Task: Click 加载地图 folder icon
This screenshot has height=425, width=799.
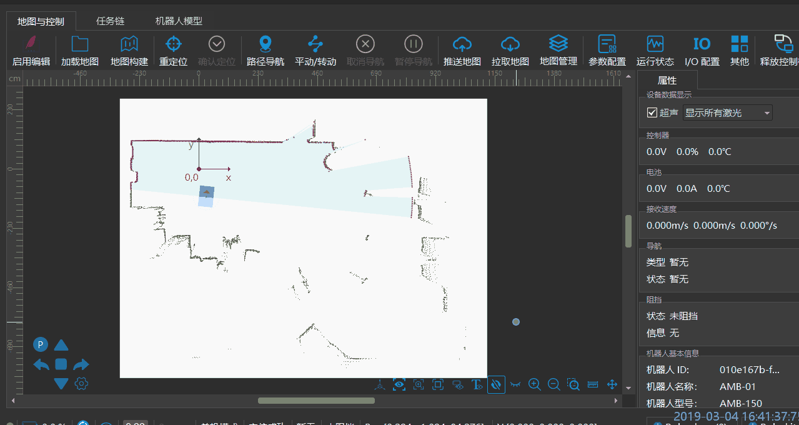Action: [x=80, y=44]
